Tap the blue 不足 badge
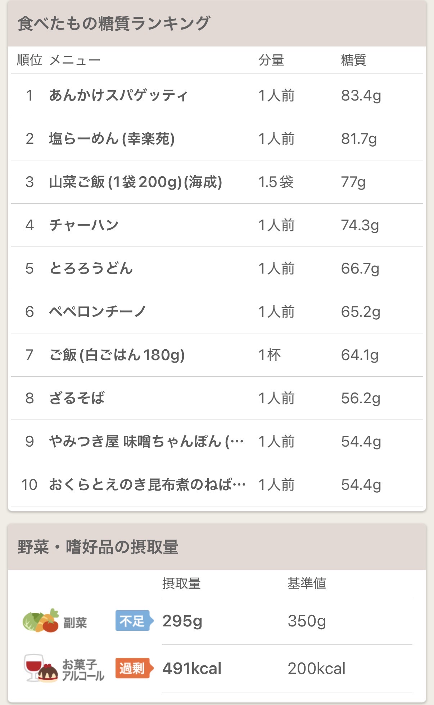The width and height of the screenshot is (434, 705). [x=134, y=621]
